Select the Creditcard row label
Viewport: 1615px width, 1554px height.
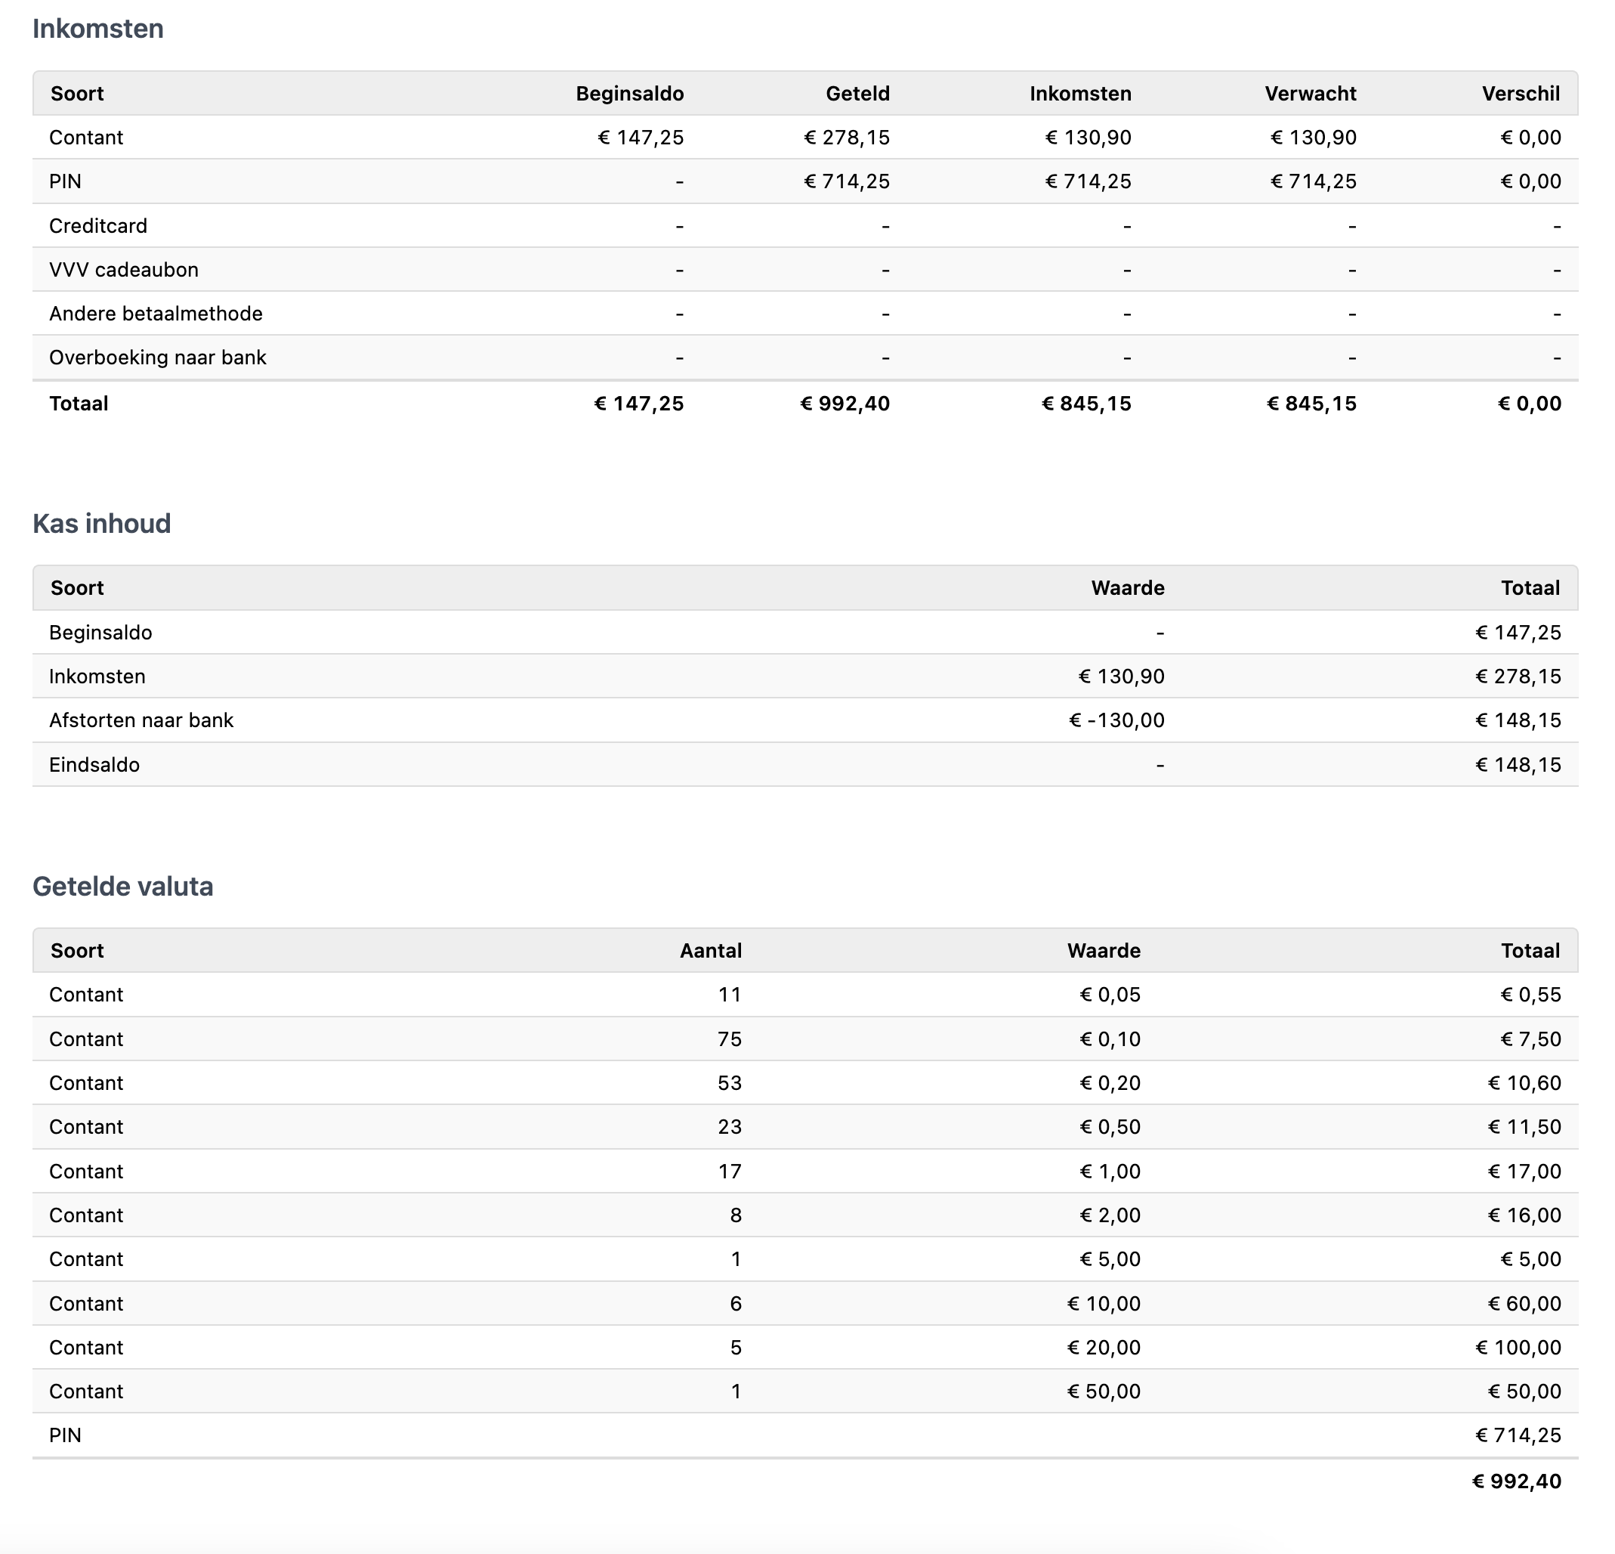[x=98, y=226]
